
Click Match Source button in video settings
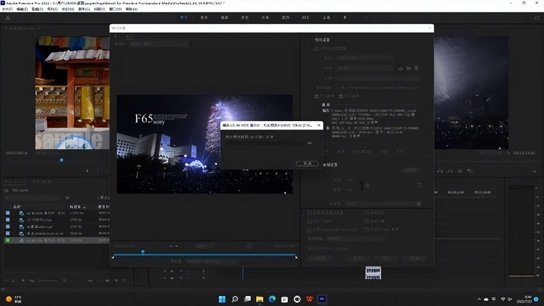coord(411,170)
